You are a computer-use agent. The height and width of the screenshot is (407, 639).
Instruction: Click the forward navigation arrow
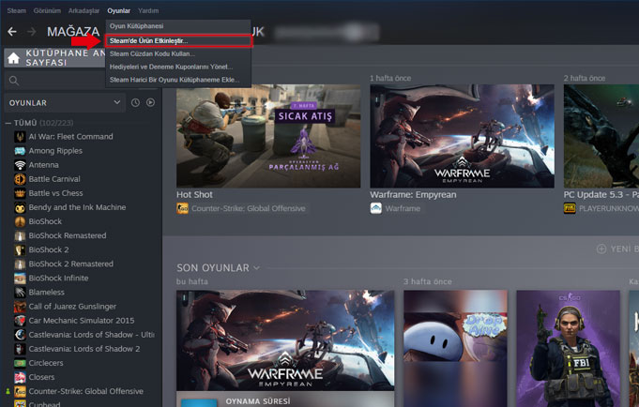coord(30,32)
